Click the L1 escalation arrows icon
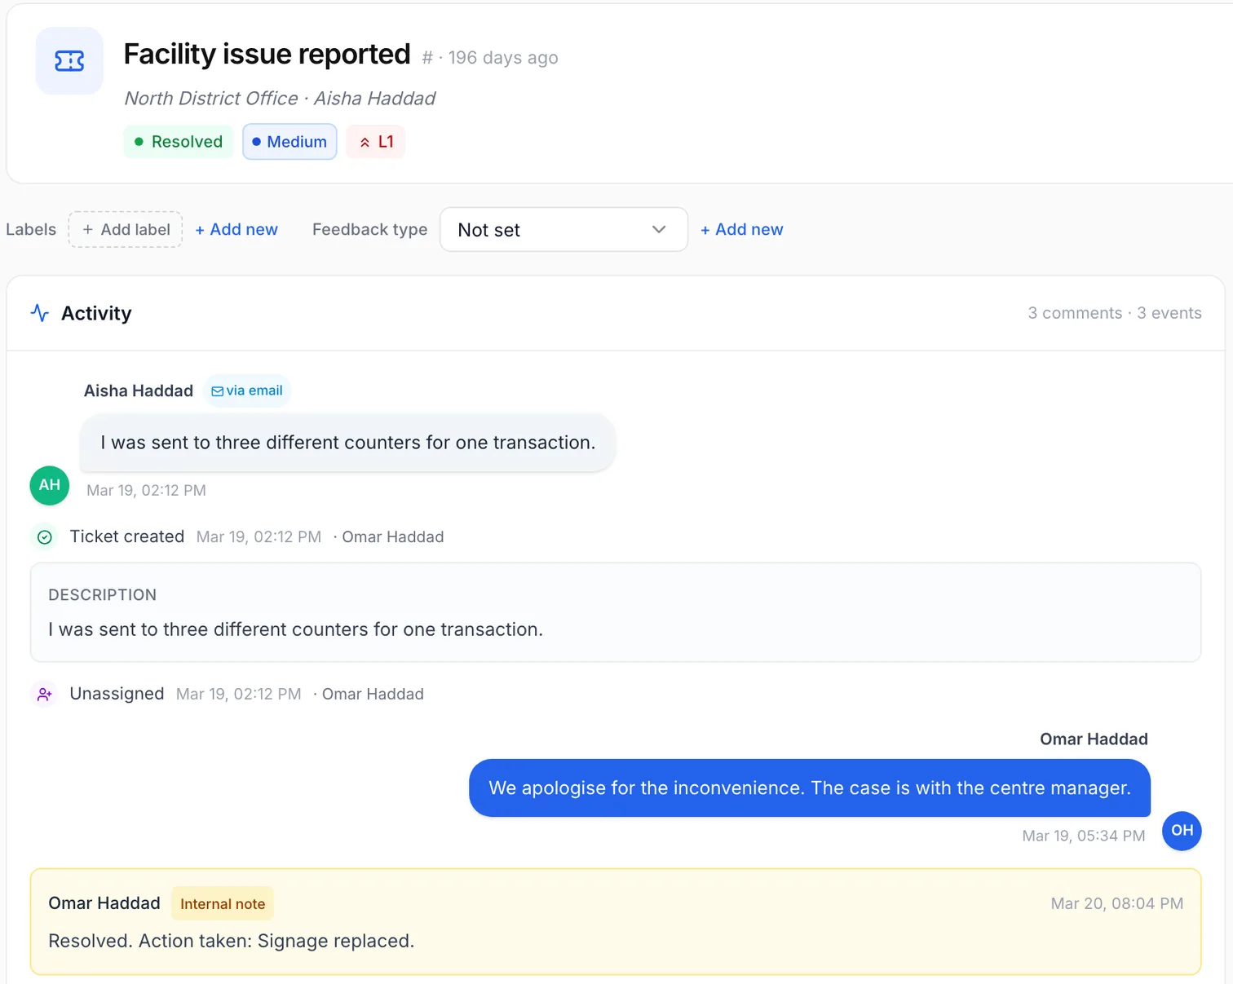The width and height of the screenshot is (1233, 984). [x=365, y=143]
